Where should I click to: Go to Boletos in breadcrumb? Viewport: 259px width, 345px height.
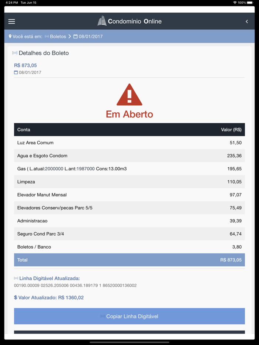pyautogui.click(x=58, y=37)
